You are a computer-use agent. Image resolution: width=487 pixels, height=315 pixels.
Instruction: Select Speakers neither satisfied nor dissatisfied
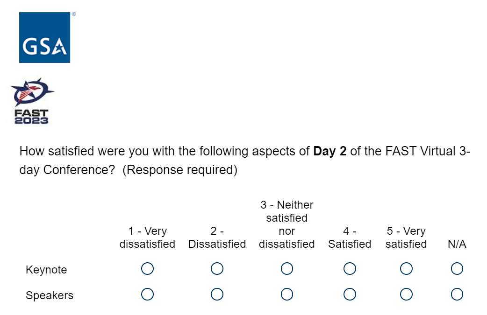click(287, 294)
